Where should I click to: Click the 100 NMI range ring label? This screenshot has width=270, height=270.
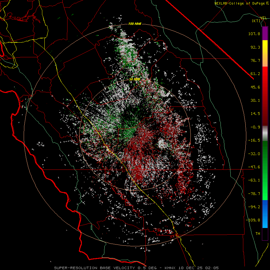(135, 24)
